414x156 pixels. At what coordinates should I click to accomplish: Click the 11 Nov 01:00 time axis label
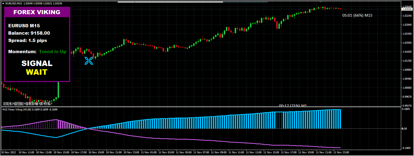[149, 152]
